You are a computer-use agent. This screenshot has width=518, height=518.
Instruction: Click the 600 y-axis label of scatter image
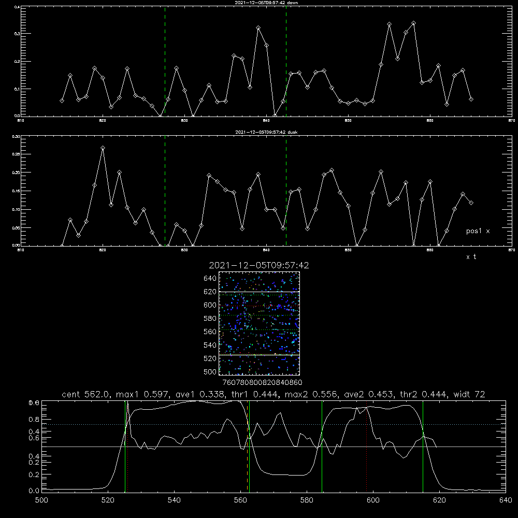point(210,305)
